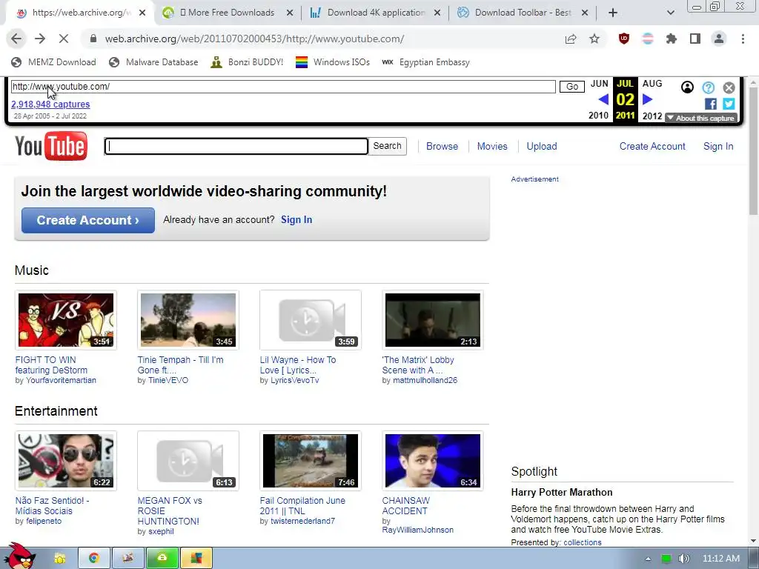Open a new browser tab
The image size is (759, 569).
pyautogui.click(x=613, y=13)
